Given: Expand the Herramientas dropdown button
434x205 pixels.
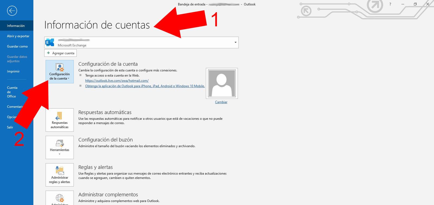Looking at the screenshot, I should (60, 147).
